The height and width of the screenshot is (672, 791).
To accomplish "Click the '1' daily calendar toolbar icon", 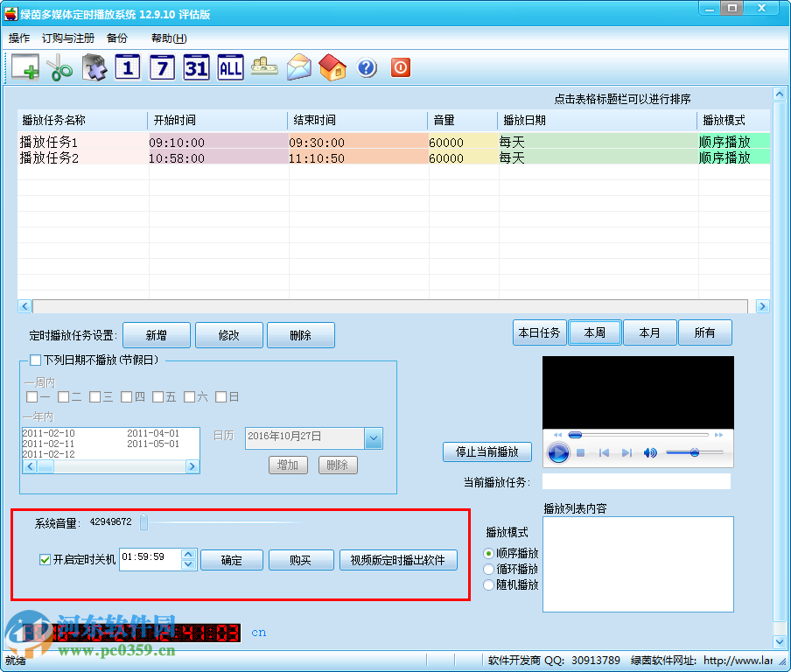I will pos(127,67).
